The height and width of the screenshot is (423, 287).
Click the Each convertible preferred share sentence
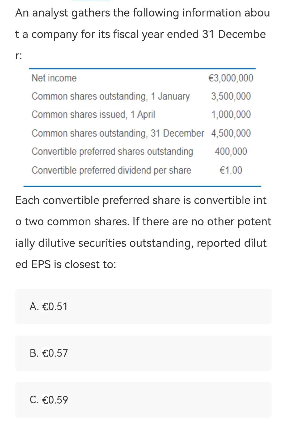141,200
